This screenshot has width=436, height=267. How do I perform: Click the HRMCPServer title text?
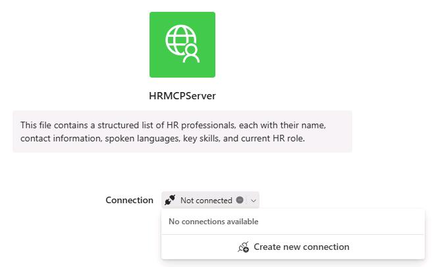[x=182, y=96]
